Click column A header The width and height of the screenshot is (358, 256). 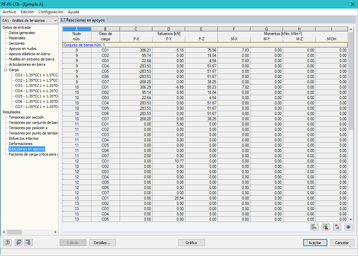(x=77, y=29)
